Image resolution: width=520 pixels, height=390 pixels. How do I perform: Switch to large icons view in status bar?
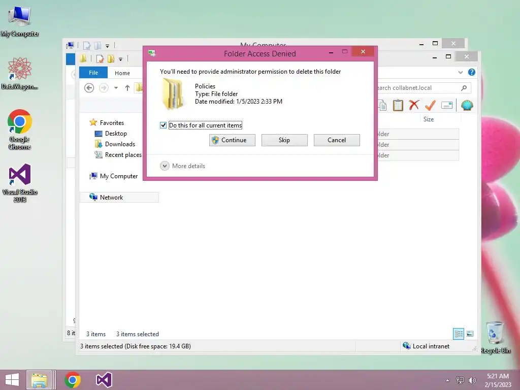click(470, 334)
